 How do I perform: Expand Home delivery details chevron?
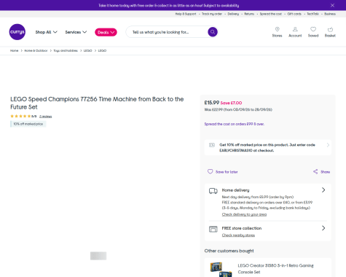(323, 190)
